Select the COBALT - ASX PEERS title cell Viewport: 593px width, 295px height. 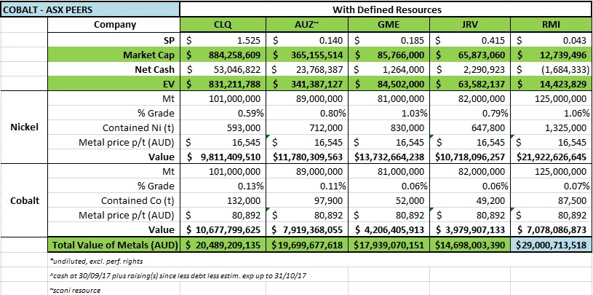(90, 9)
